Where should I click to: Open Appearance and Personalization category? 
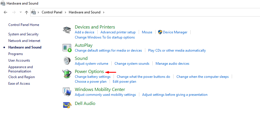coord(21,69)
